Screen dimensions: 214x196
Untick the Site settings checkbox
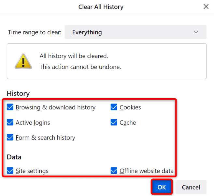(10, 171)
